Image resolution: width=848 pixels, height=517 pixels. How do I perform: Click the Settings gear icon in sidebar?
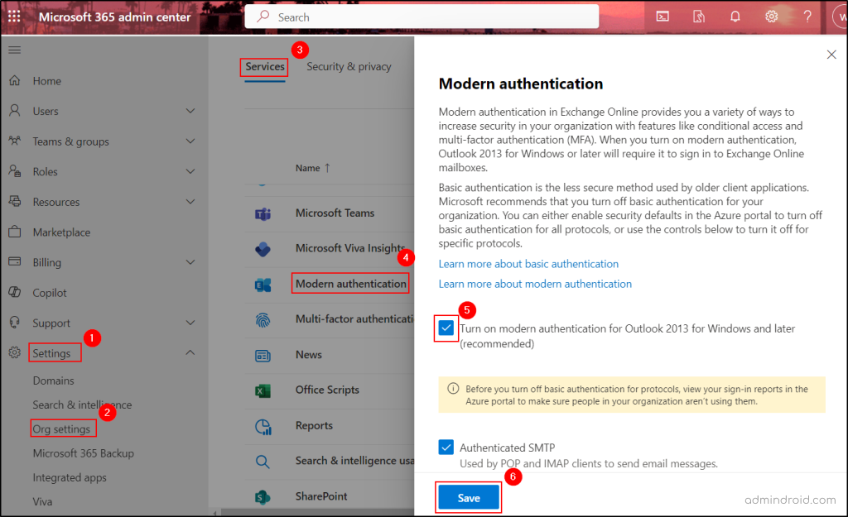15,352
